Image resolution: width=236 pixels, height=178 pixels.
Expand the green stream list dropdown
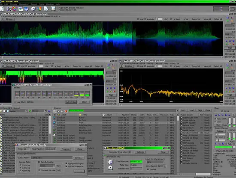click(177, 111)
